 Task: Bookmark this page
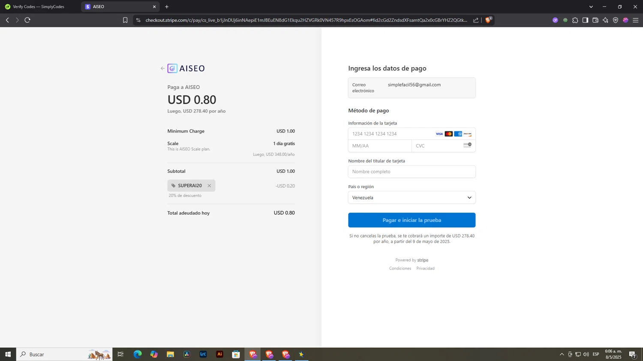[125, 20]
